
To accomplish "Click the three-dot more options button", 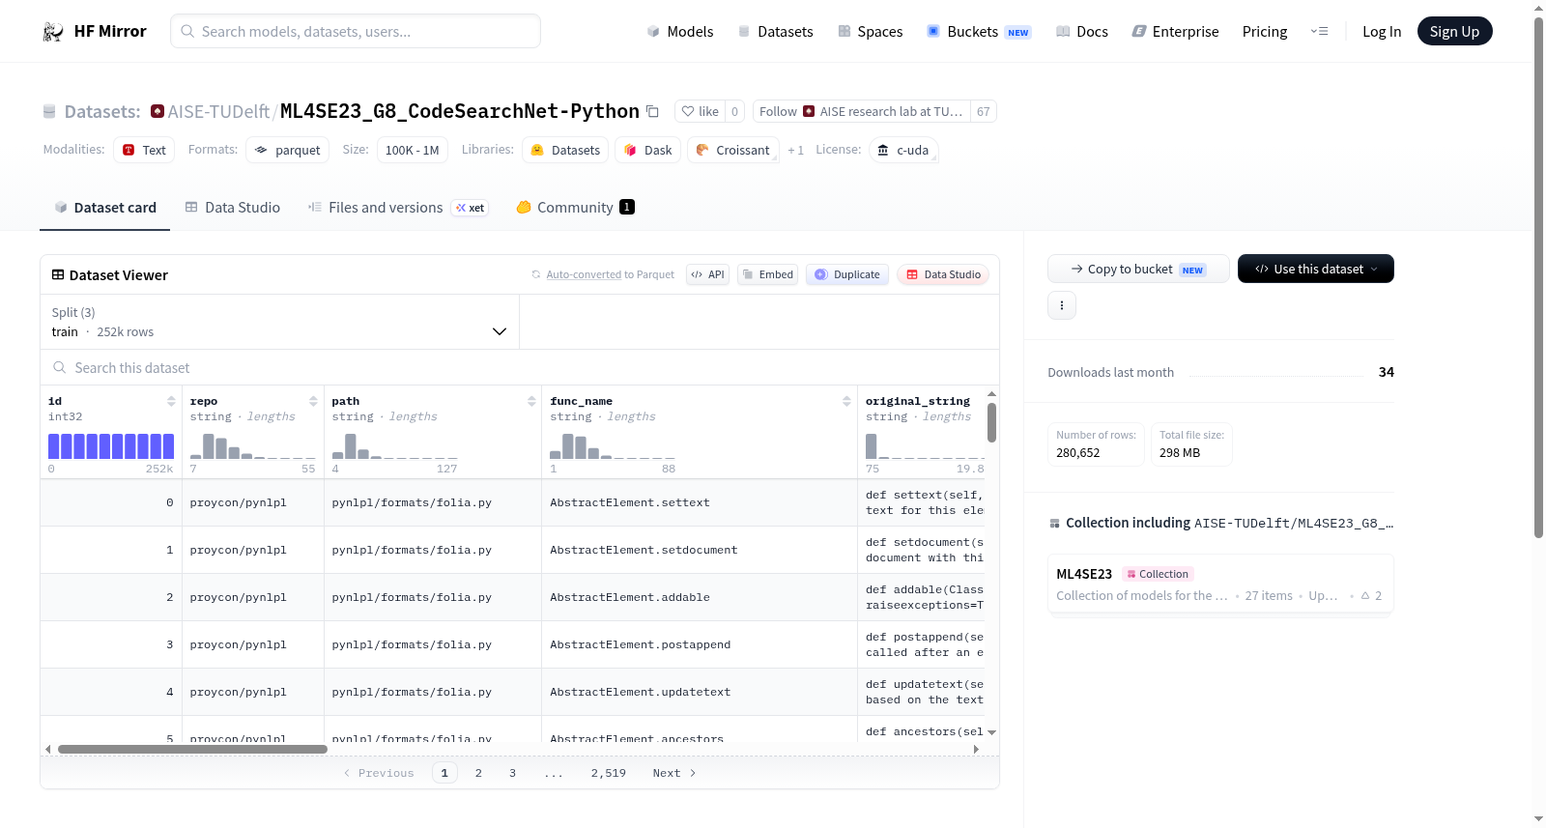I will click(x=1062, y=305).
